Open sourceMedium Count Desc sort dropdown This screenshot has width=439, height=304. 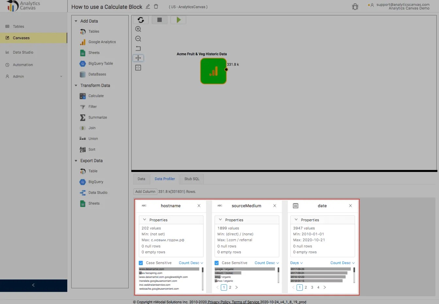267,263
